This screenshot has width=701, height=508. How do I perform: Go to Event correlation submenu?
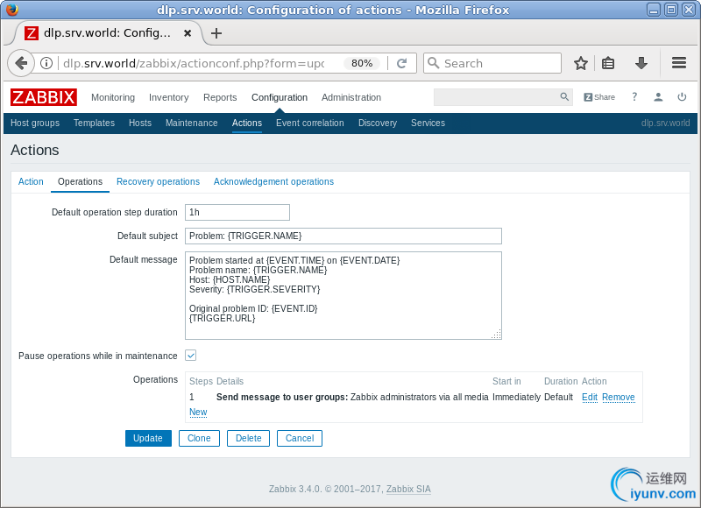pyautogui.click(x=310, y=123)
